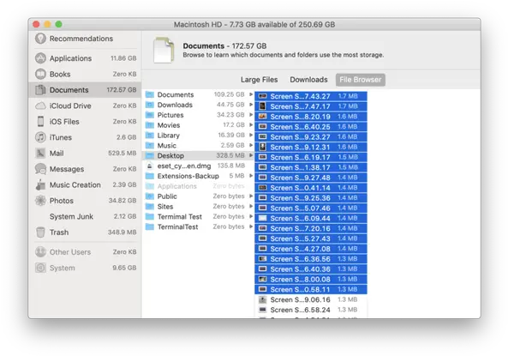This screenshot has height=356, width=508.
Task: Click the Public folder icon
Action: tap(150, 196)
